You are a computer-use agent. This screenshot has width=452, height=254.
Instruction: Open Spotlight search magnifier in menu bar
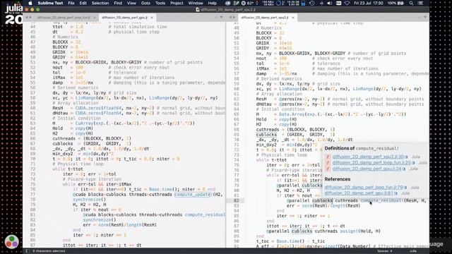[x=411, y=3]
